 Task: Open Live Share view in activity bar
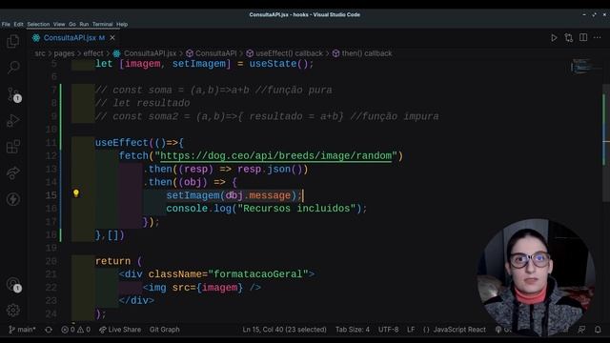12,173
